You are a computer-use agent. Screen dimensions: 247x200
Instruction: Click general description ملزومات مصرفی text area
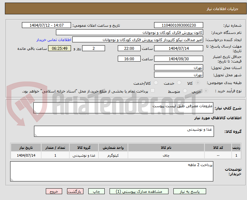pos(123,108)
